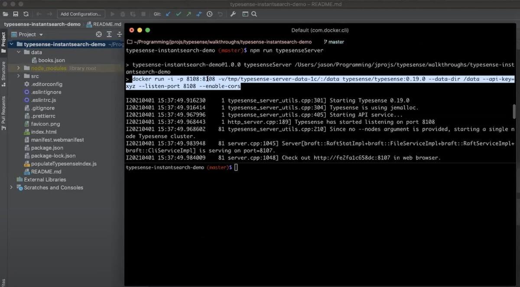The height and width of the screenshot is (287, 520).
Task: Click Locate/Select Opened File target icon
Action: [x=99, y=34]
